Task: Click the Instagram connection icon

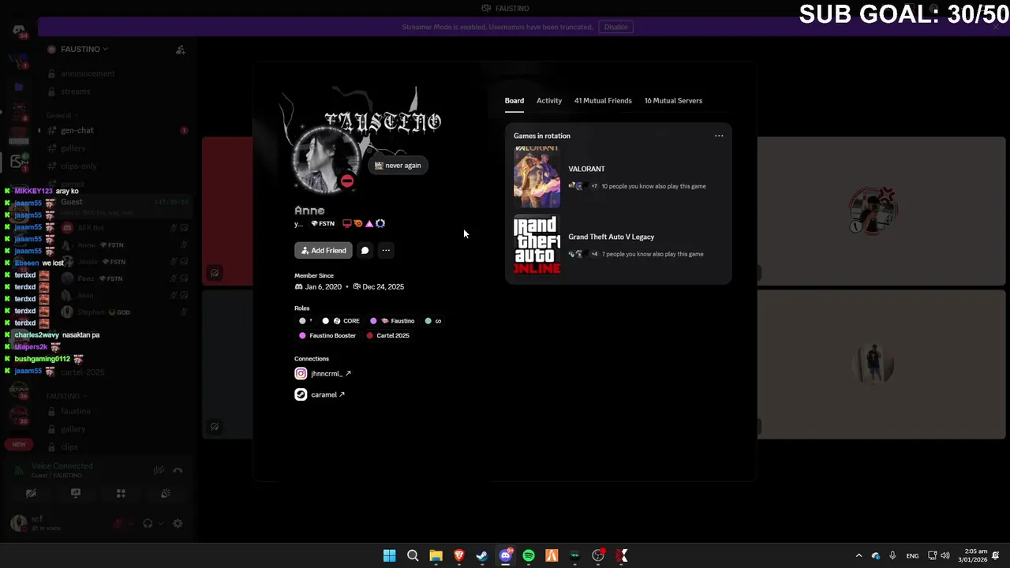Action: [x=301, y=374]
